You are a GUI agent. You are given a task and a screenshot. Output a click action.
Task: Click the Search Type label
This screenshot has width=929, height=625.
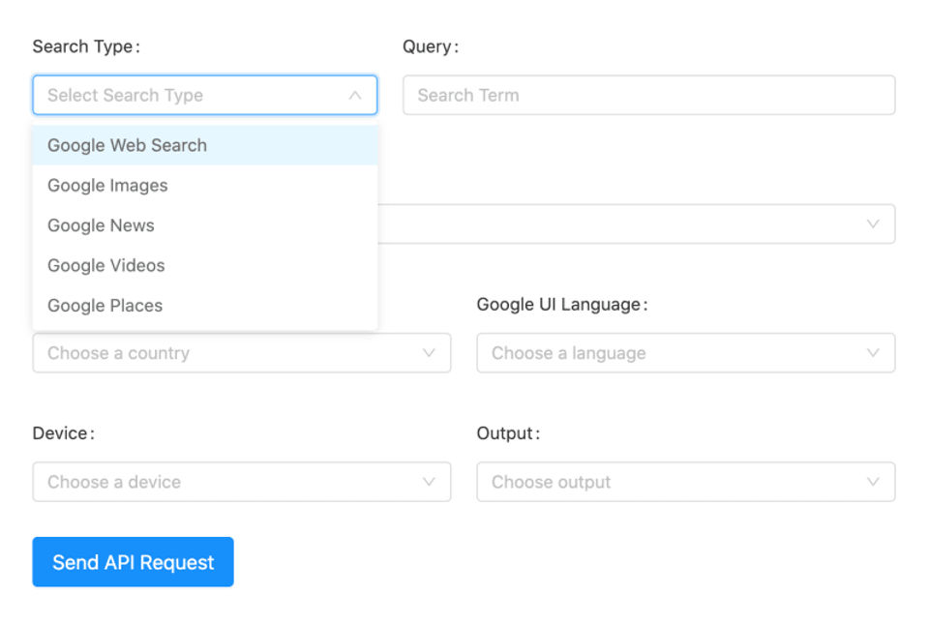(86, 46)
